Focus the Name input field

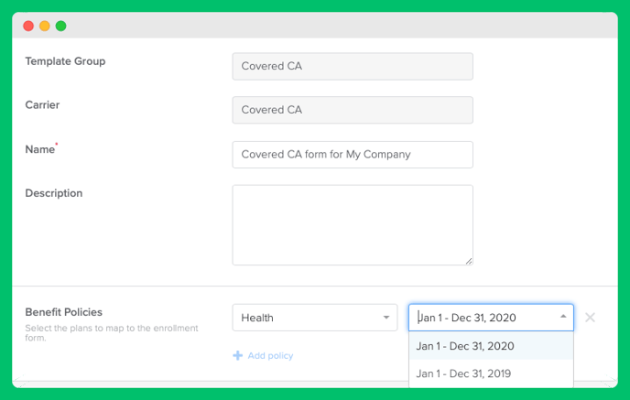coord(353,154)
